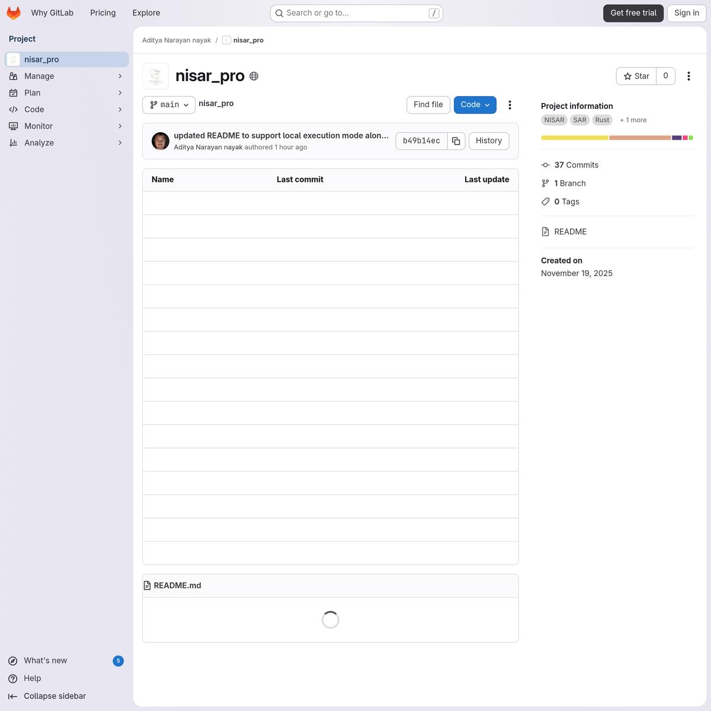Image resolution: width=711 pixels, height=711 pixels.
Task: Click the star icon in Star button
Action: point(627,76)
